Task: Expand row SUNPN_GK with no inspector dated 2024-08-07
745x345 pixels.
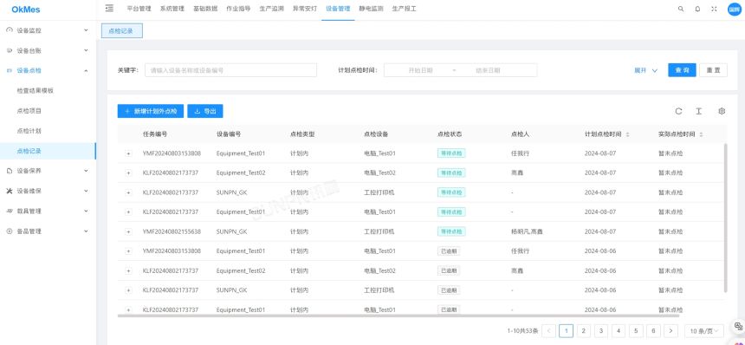Action: [x=128, y=192]
